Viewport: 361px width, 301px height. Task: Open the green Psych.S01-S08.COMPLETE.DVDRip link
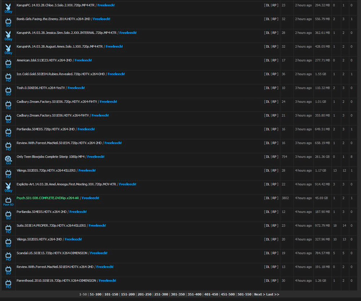coord(48,198)
